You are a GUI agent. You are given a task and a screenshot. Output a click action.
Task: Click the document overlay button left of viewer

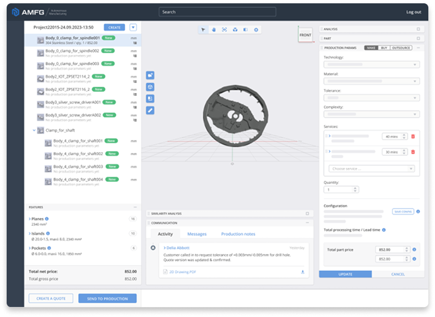pos(150,98)
